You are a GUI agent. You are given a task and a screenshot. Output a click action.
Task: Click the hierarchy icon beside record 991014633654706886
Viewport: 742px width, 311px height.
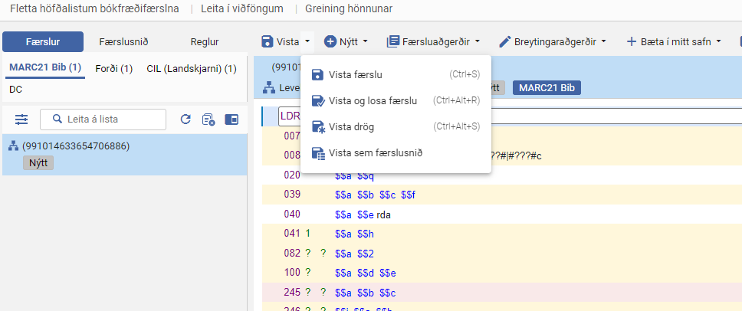pos(13,146)
